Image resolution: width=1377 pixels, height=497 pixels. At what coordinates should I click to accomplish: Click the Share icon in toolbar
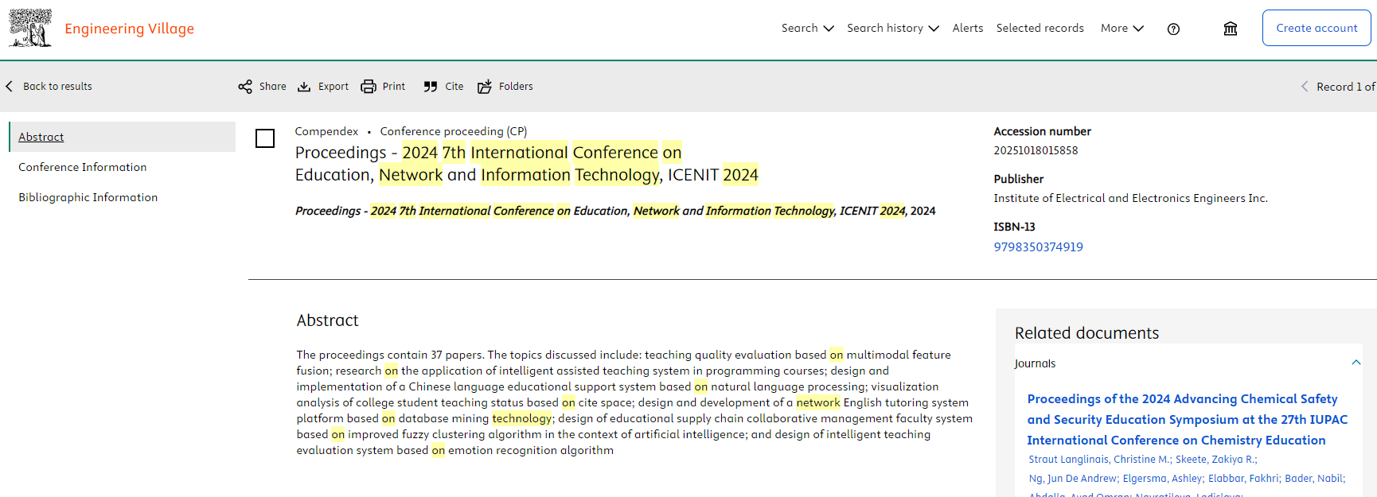coord(245,87)
